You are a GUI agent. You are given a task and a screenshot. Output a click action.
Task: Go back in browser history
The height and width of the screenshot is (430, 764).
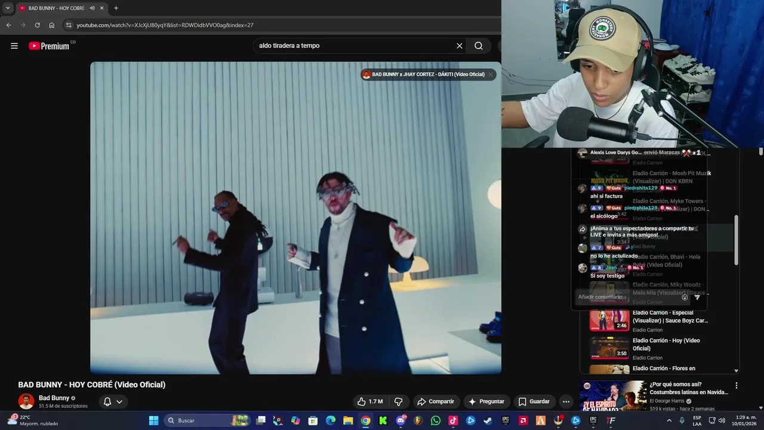pos(8,25)
